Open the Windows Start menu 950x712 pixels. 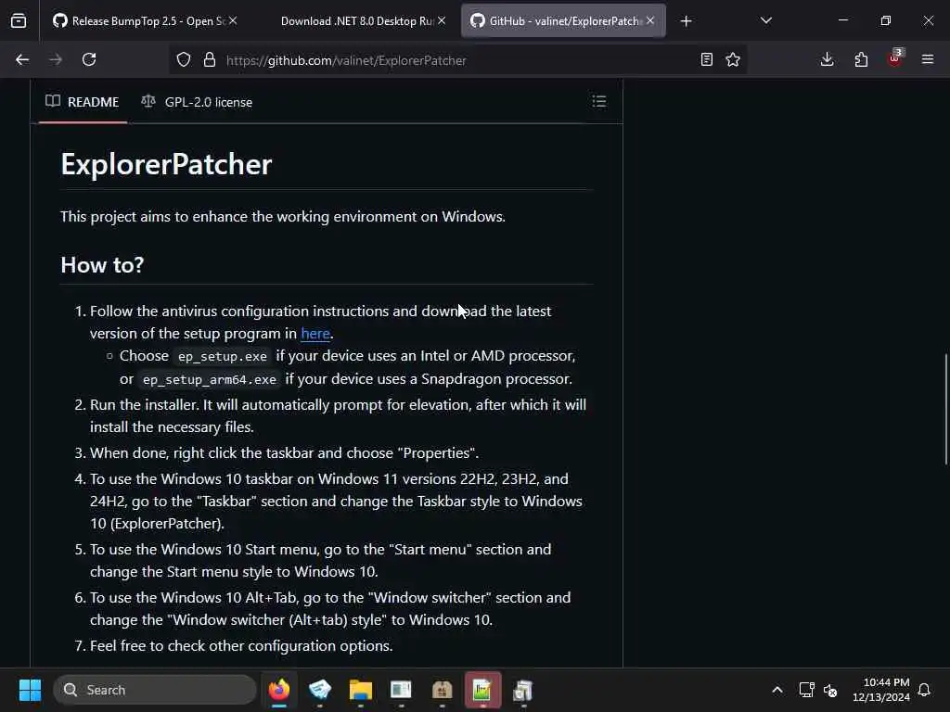[x=30, y=690]
